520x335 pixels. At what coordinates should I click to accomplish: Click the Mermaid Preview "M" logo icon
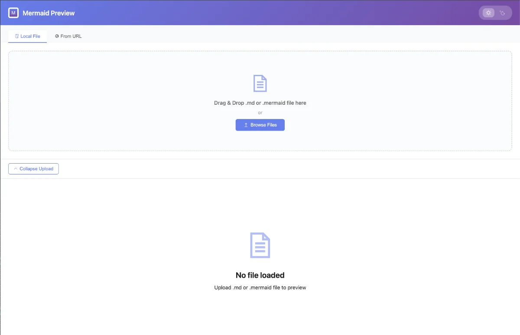tap(13, 13)
